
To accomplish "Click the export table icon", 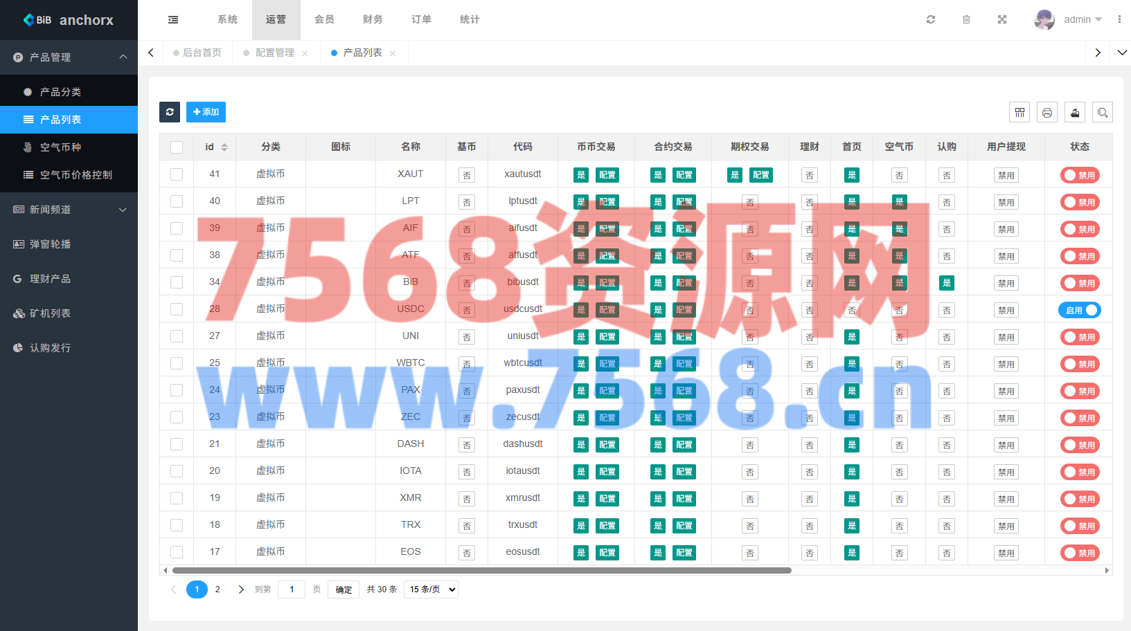I will click(x=1075, y=112).
